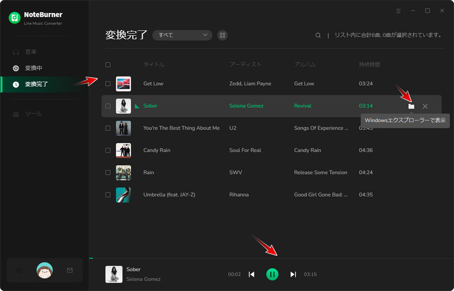Select 'You're The Best Thing About Me'
Screen dimensions: 454x291
pyautogui.click(x=182, y=128)
